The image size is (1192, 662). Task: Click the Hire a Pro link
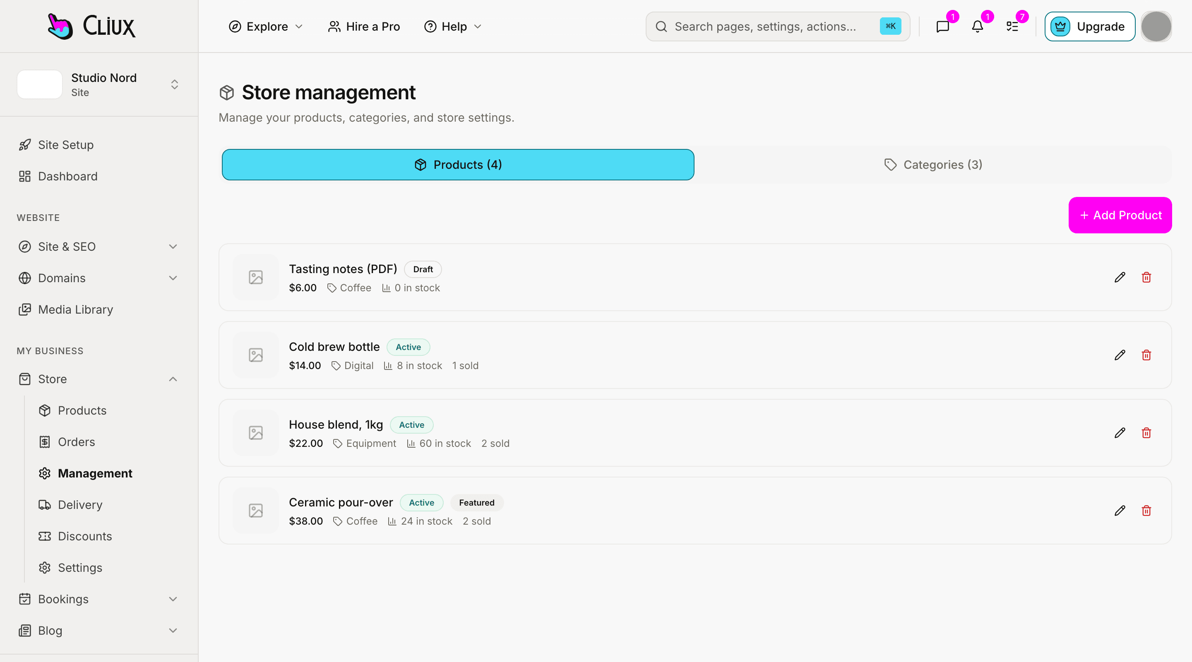pos(364,26)
